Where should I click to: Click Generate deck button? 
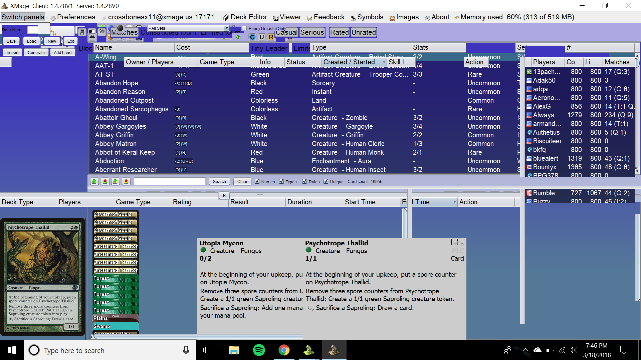click(36, 52)
